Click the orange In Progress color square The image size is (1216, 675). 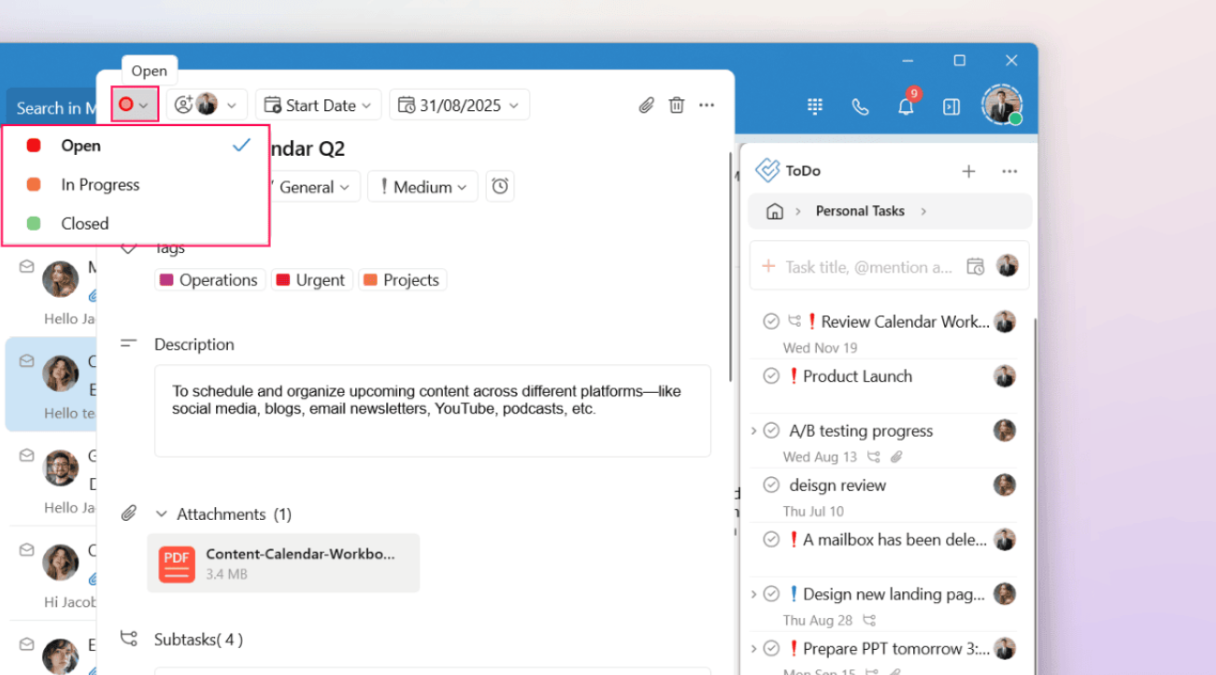pos(34,185)
